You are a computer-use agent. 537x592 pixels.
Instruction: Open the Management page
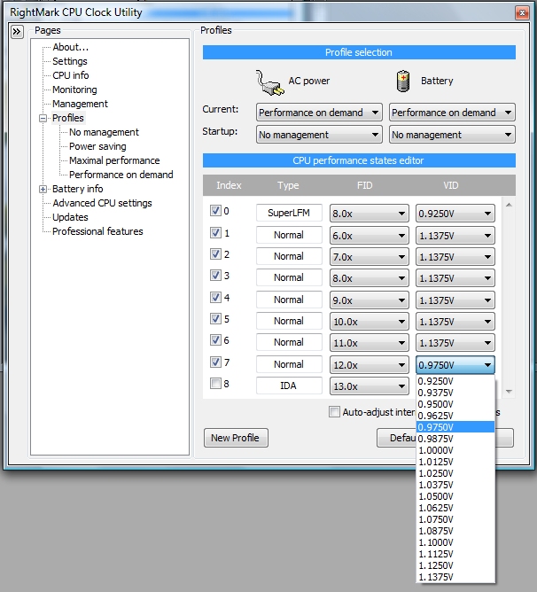pyautogui.click(x=80, y=104)
